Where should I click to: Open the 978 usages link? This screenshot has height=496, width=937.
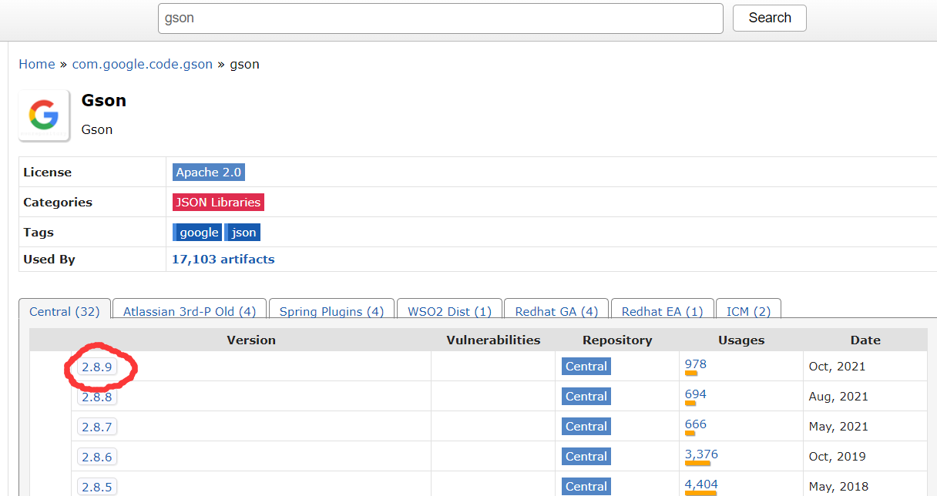point(695,364)
